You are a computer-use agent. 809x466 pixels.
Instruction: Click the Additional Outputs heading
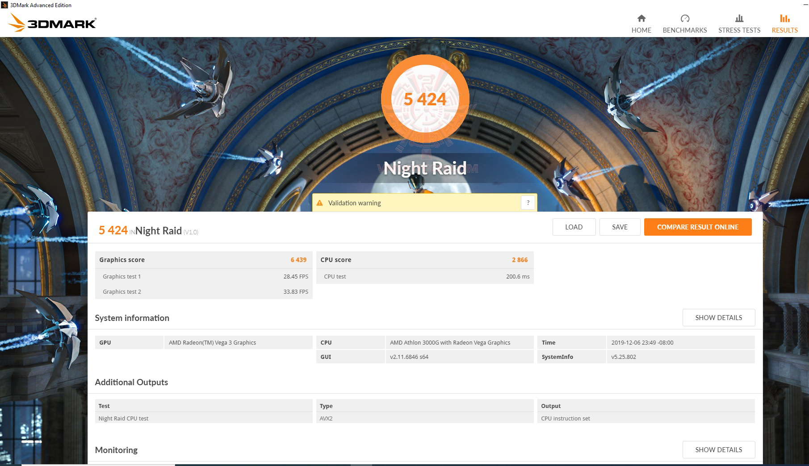(131, 382)
